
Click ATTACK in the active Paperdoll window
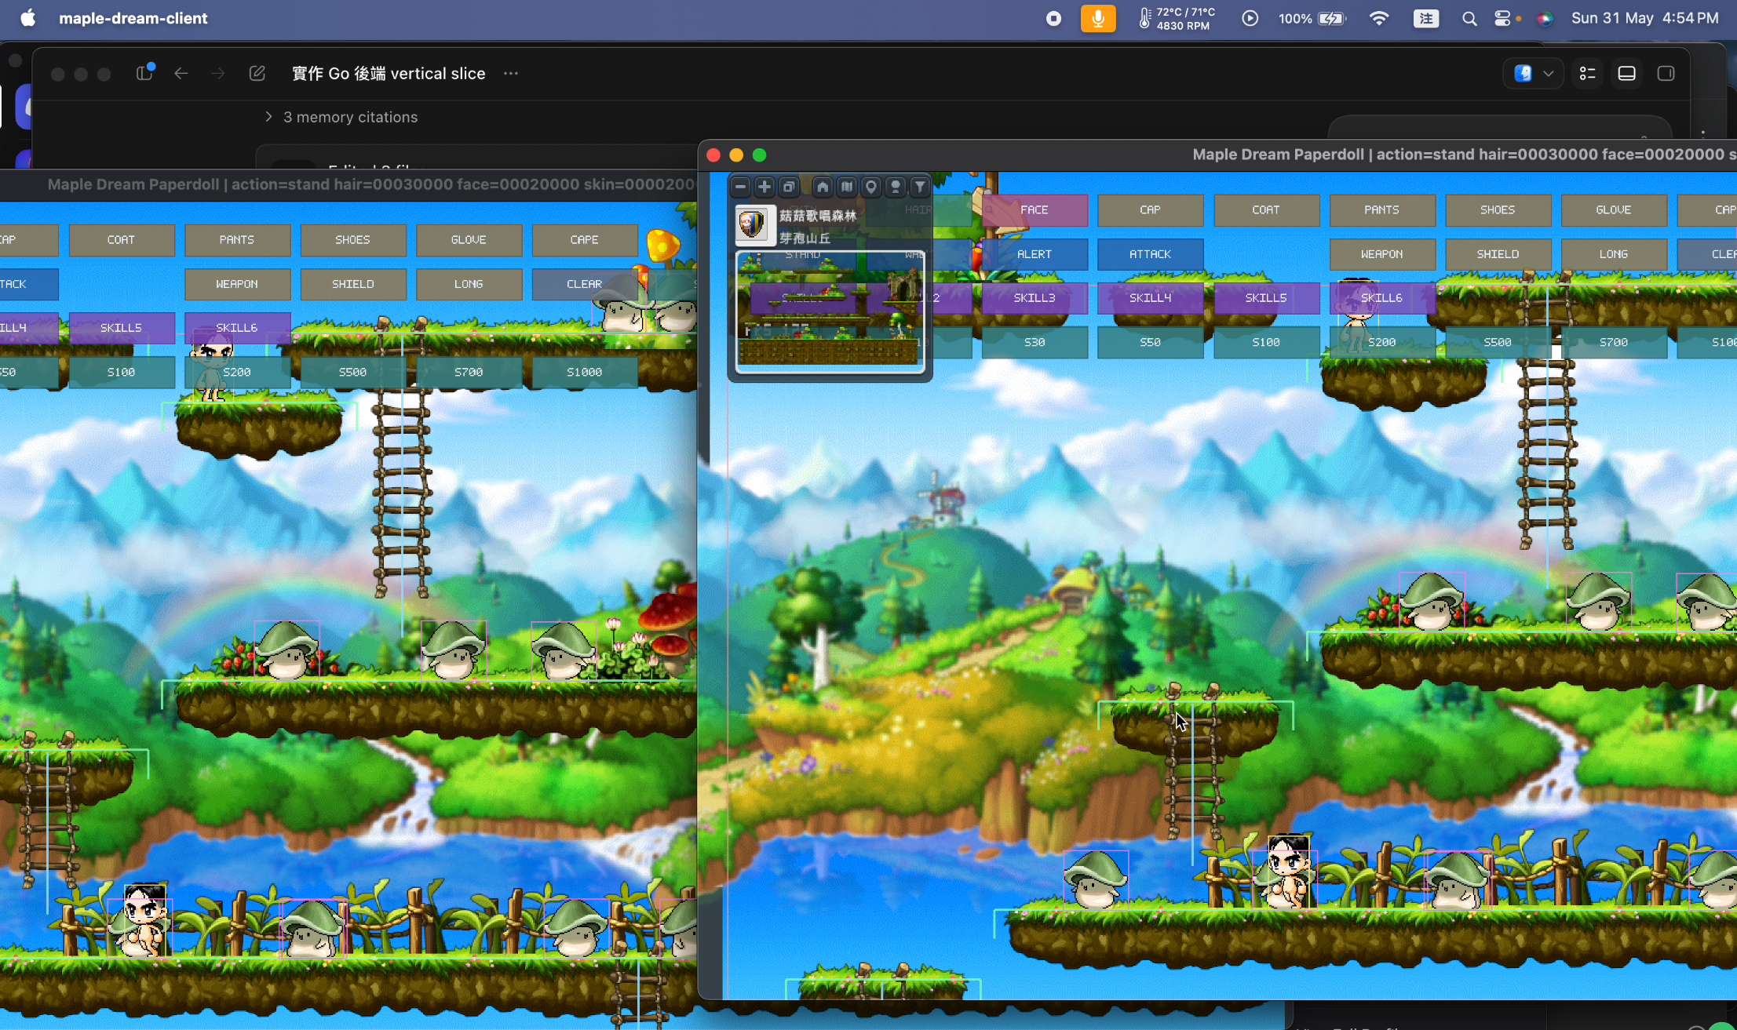(x=1151, y=254)
